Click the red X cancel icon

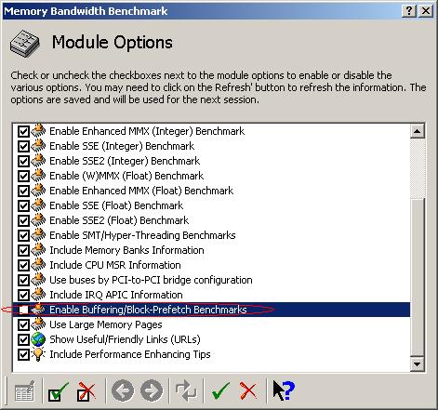248,390
